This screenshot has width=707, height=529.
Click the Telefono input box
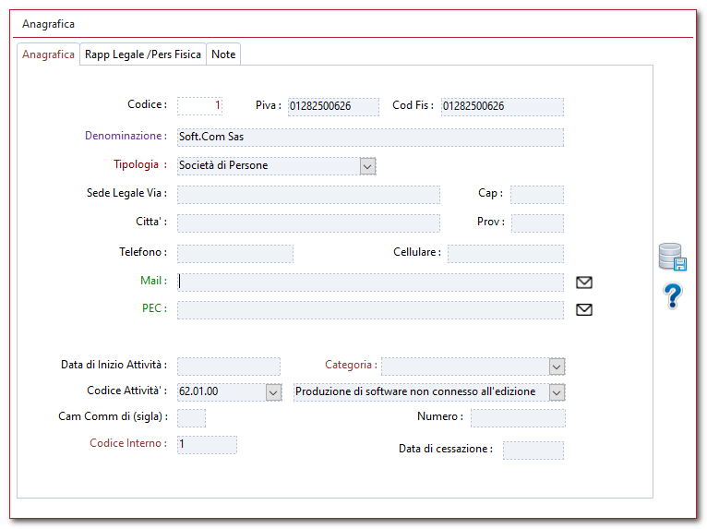tap(234, 253)
